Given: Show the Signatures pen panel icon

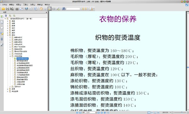Looking at the screenshot, I should 2,45.
